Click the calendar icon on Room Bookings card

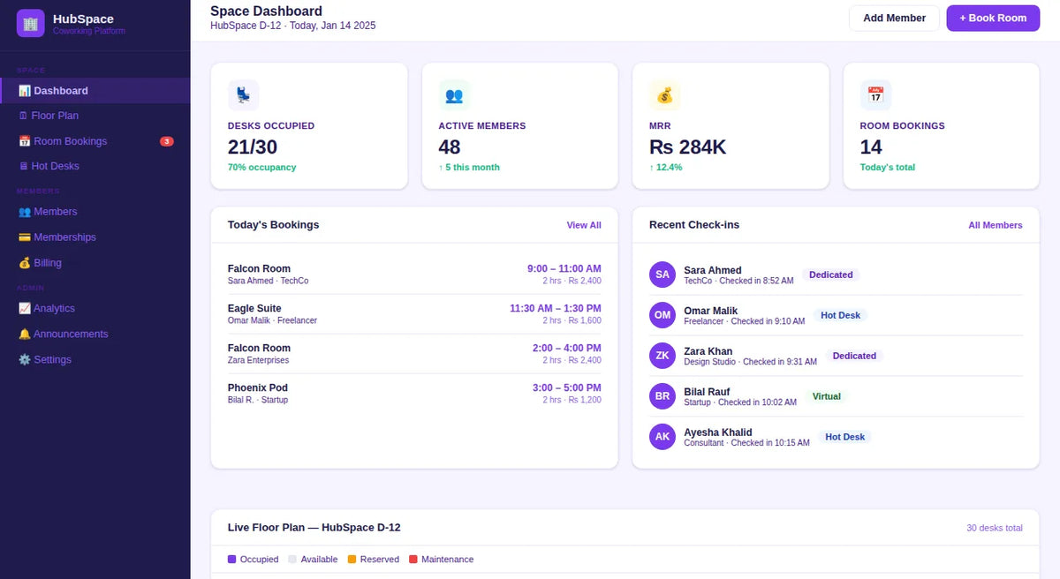875,94
